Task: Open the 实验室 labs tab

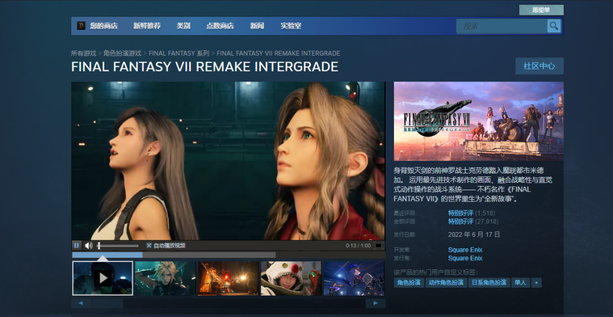Action: 291,26
